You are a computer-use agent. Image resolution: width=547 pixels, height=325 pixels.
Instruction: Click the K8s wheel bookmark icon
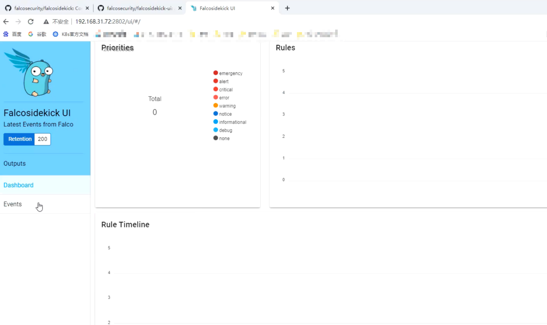(x=55, y=34)
